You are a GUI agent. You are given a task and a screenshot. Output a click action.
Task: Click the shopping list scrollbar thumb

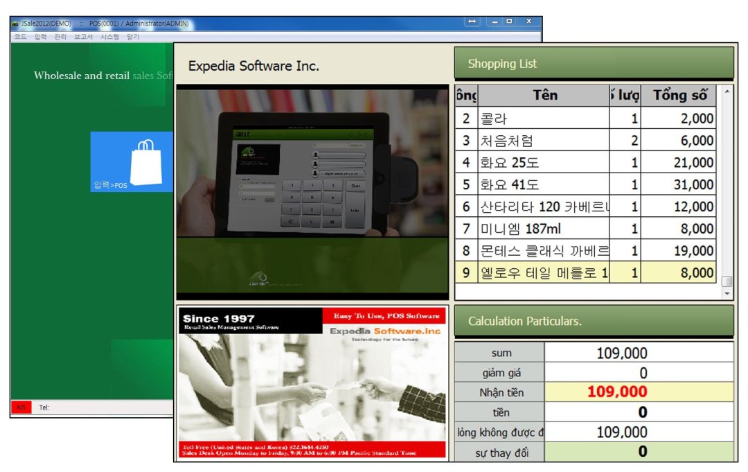click(x=727, y=281)
